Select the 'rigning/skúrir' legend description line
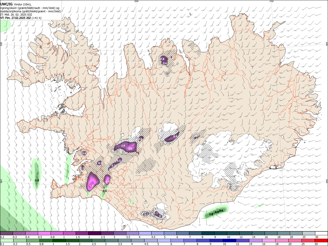328x246 pixels. point(30,8)
